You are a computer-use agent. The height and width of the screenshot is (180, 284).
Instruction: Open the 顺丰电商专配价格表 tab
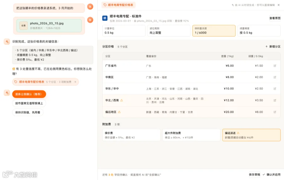(118, 5)
